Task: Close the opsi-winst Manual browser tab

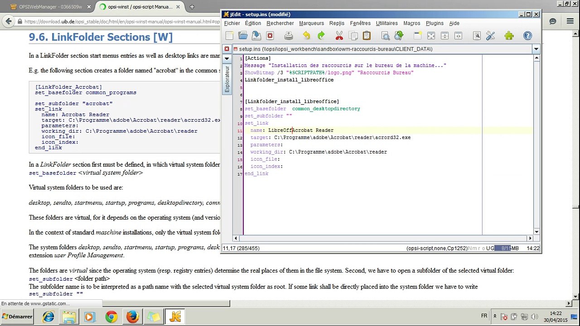Action: pos(178,7)
